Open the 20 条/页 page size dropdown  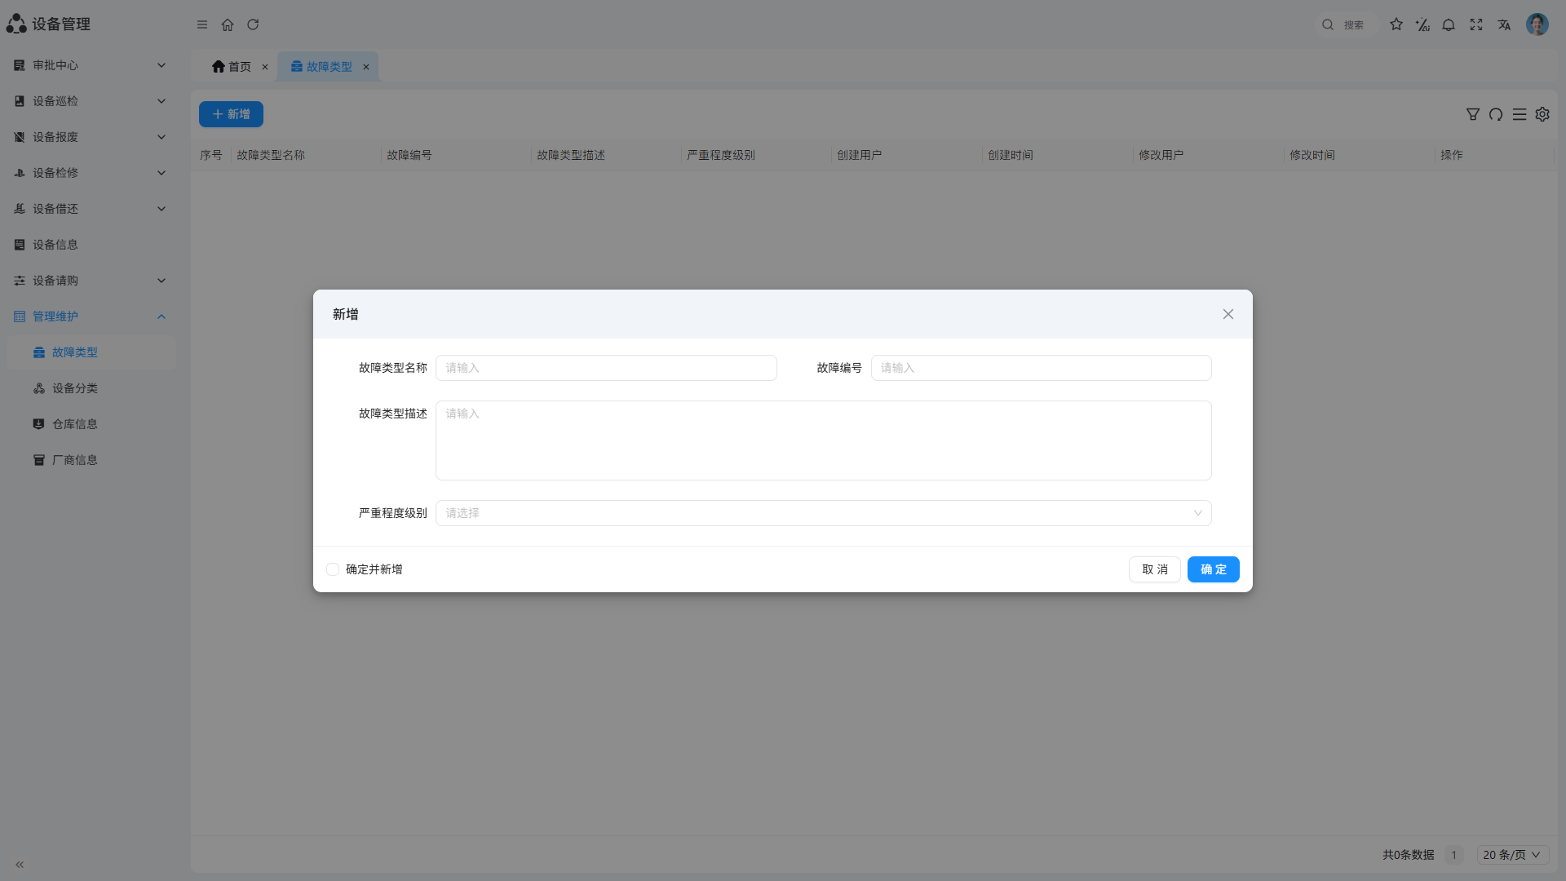click(x=1513, y=855)
